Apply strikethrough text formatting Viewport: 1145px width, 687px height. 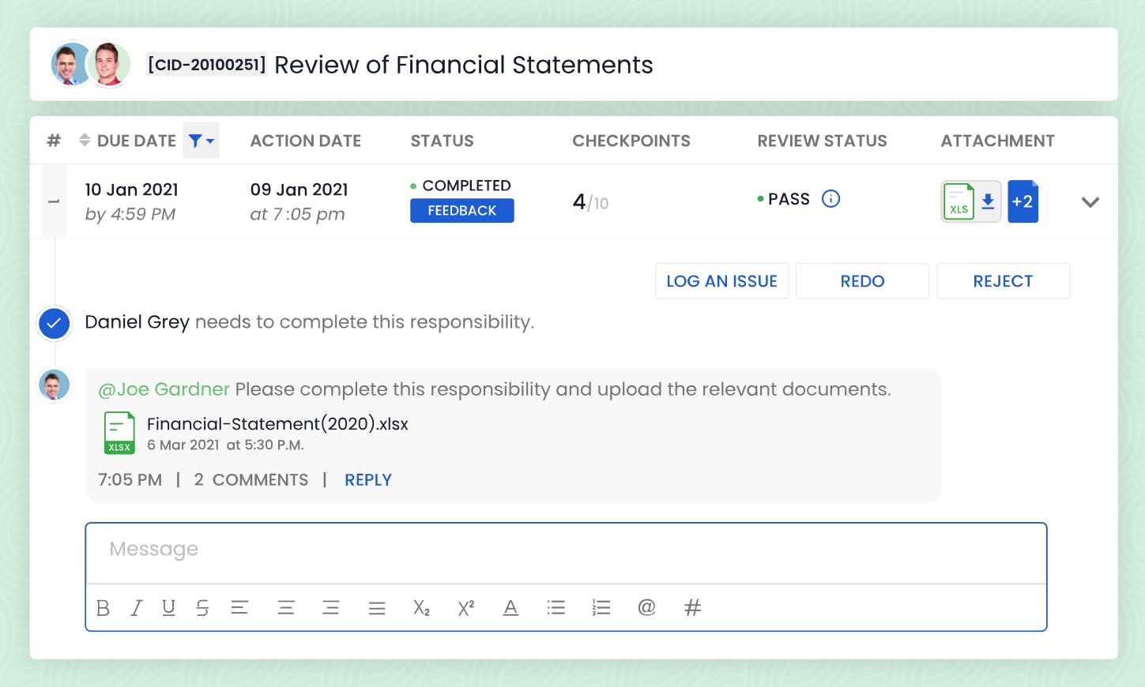202,608
